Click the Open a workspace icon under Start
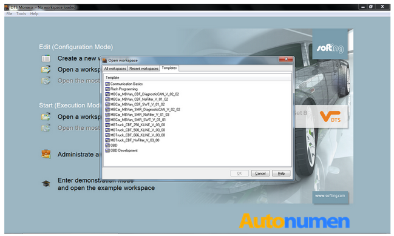394x236 pixels. (x=46, y=116)
